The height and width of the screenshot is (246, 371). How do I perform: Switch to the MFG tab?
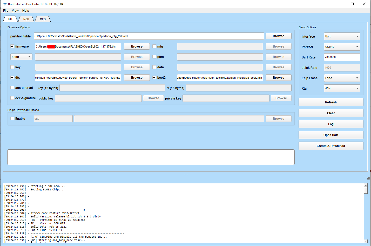pyautogui.click(x=43, y=19)
